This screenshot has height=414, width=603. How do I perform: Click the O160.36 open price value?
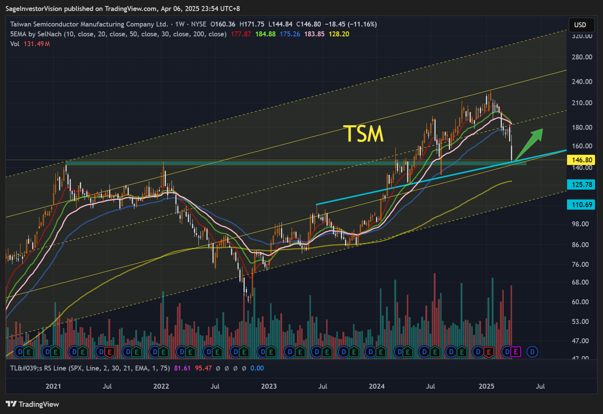tap(223, 24)
